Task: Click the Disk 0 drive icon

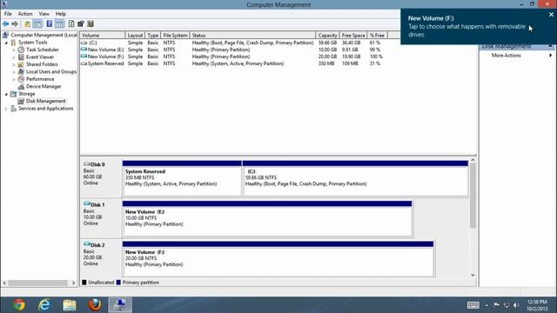Action: (87, 164)
